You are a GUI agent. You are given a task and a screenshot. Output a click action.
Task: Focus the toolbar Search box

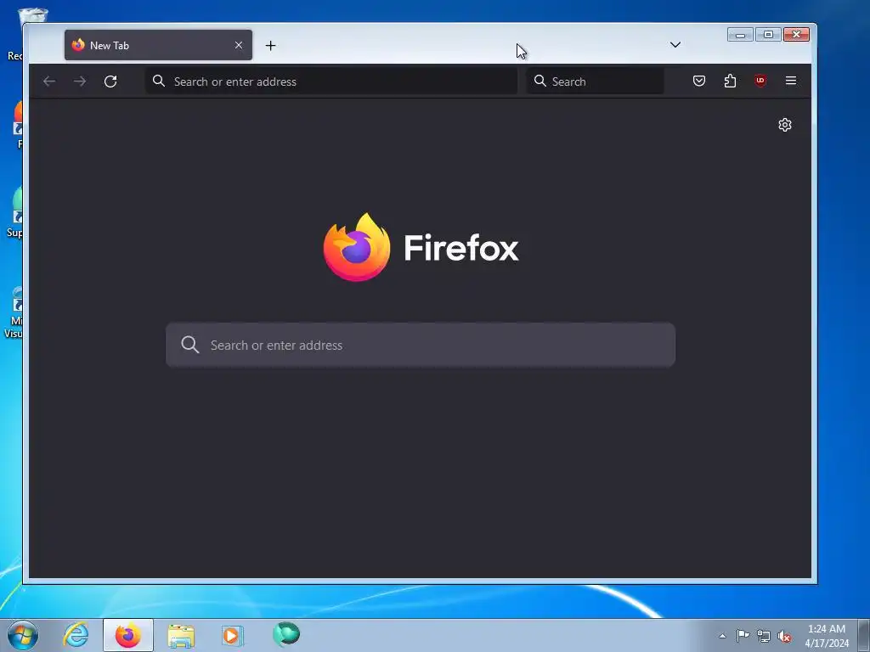coord(595,81)
